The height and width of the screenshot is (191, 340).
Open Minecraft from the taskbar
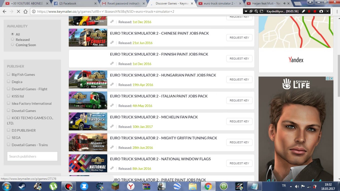click(115, 186)
